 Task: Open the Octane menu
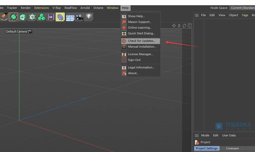click(x=98, y=8)
